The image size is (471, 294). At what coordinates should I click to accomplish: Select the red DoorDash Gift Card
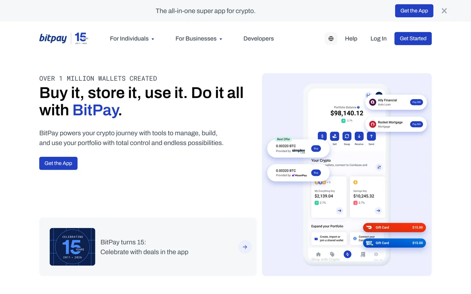(x=394, y=227)
